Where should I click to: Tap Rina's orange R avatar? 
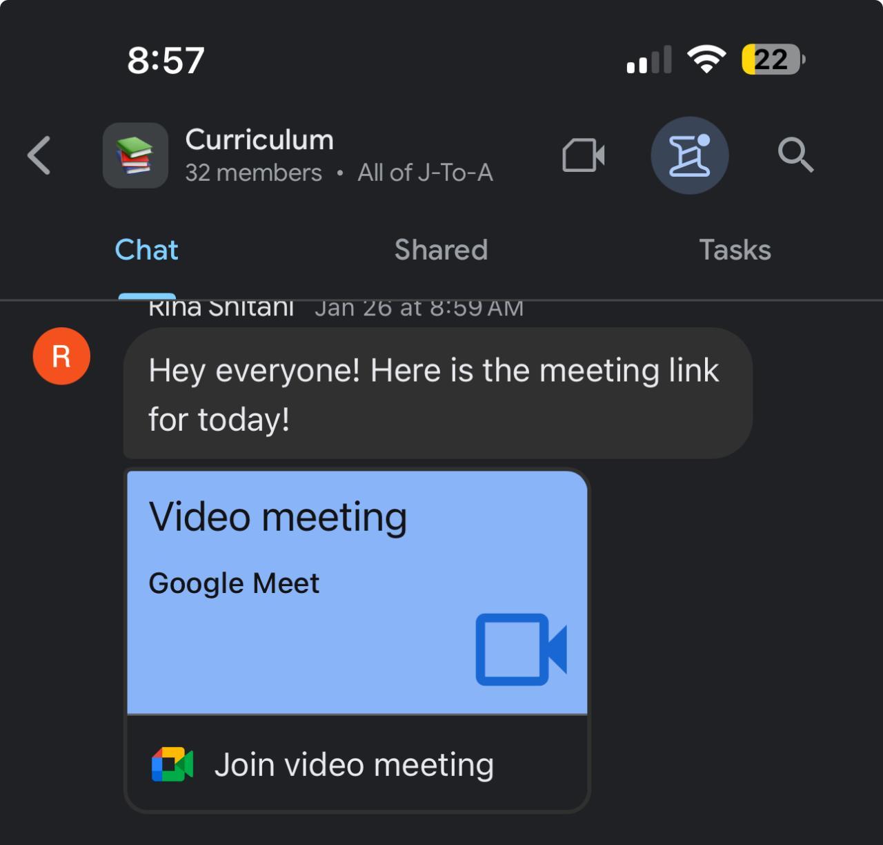point(61,356)
